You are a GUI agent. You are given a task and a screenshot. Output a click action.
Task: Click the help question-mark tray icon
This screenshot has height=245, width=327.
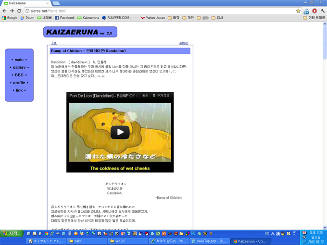pyautogui.click(x=289, y=233)
